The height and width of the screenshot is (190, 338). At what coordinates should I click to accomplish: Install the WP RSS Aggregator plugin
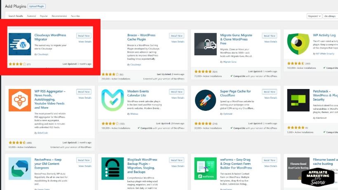point(84,92)
